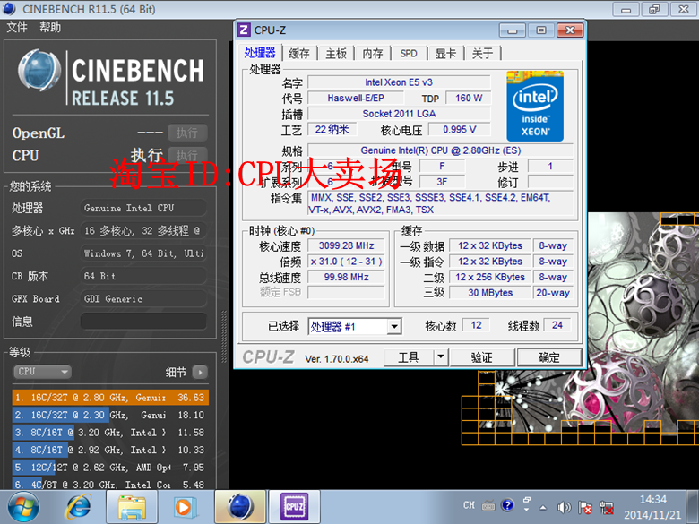Click the Cinebench title bar icon
Screen dimensions: 699x524
pyautogui.click(x=9, y=8)
